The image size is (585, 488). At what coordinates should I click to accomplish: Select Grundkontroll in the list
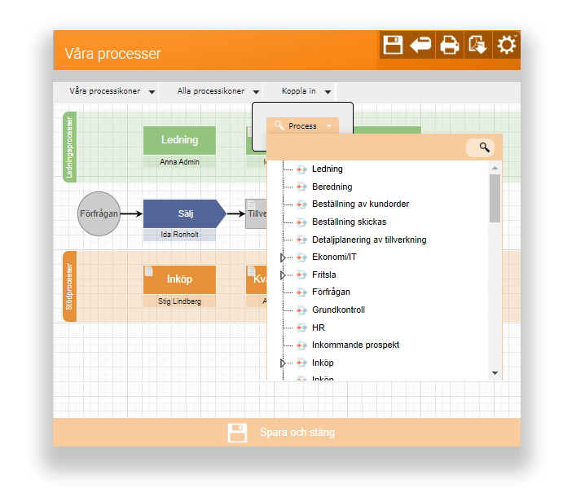(x=338, y=310)
